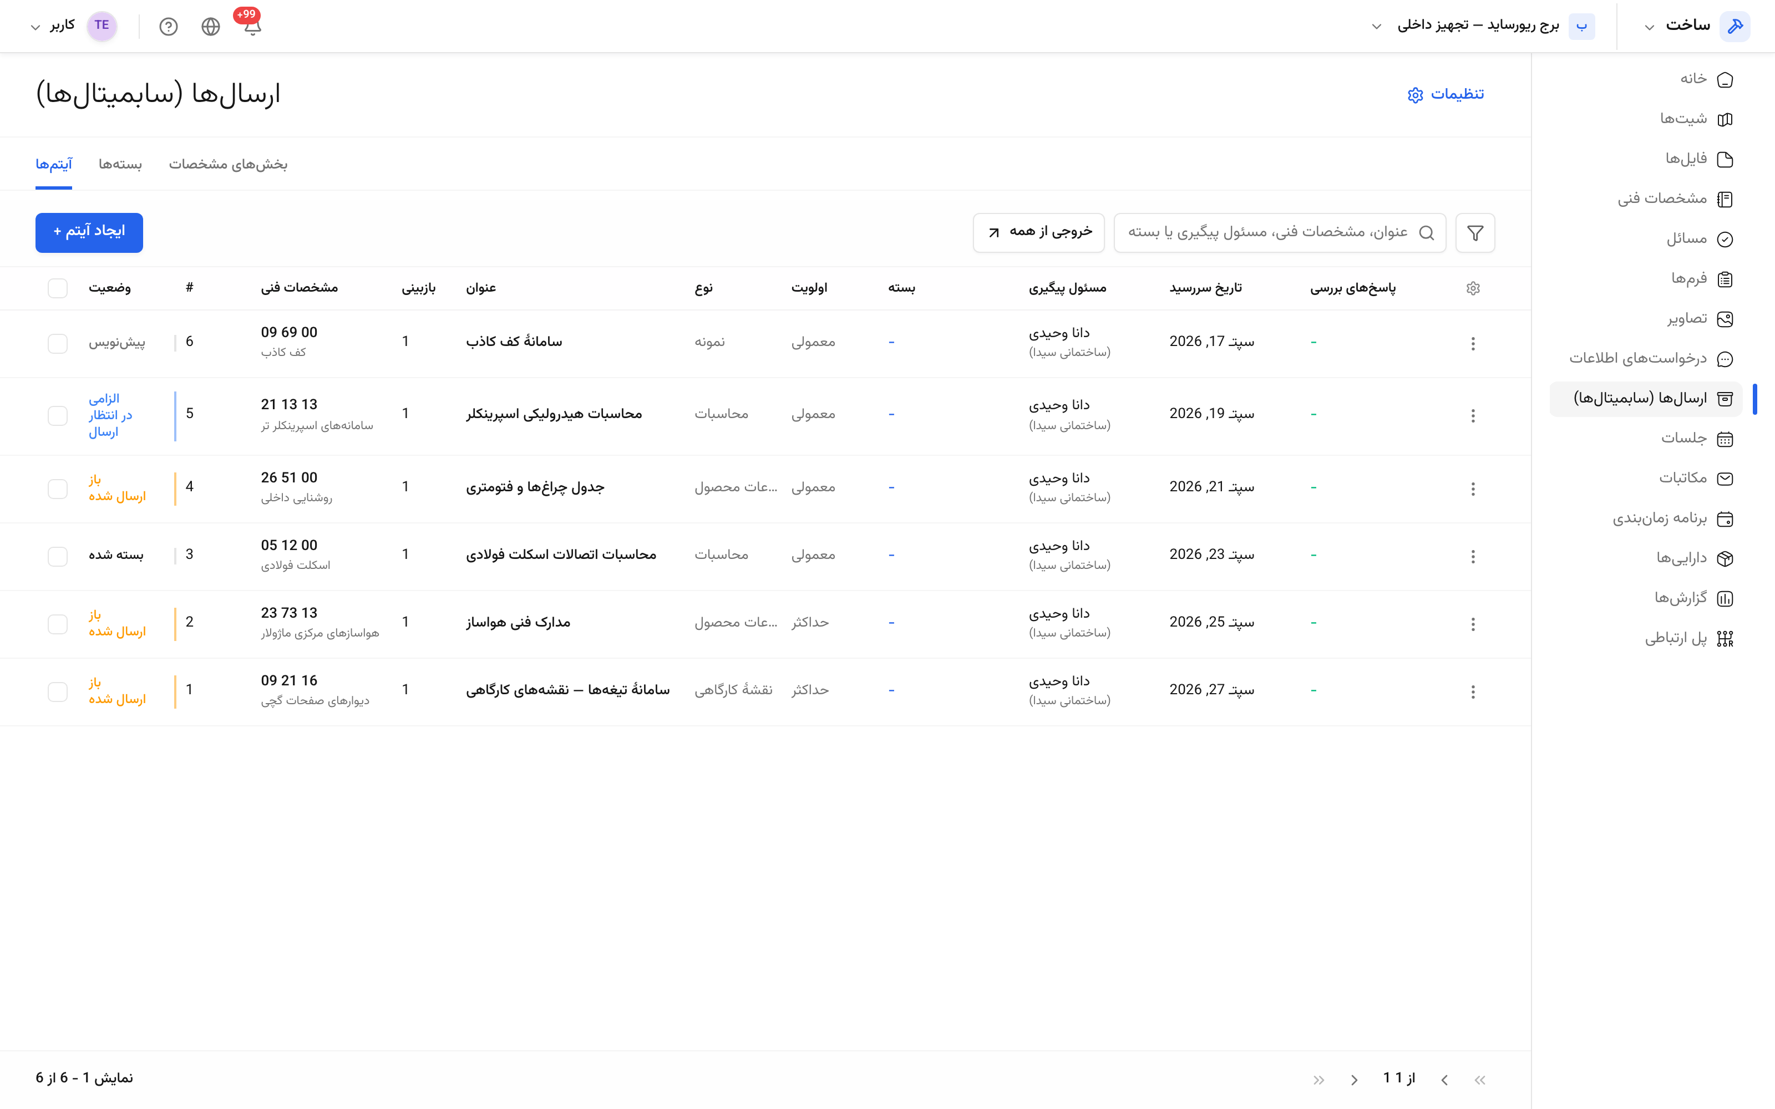This screenshot has width=1775, height=1109.
Task: Open the جلسات calendar icon in sidebar
Action: 1725,439
